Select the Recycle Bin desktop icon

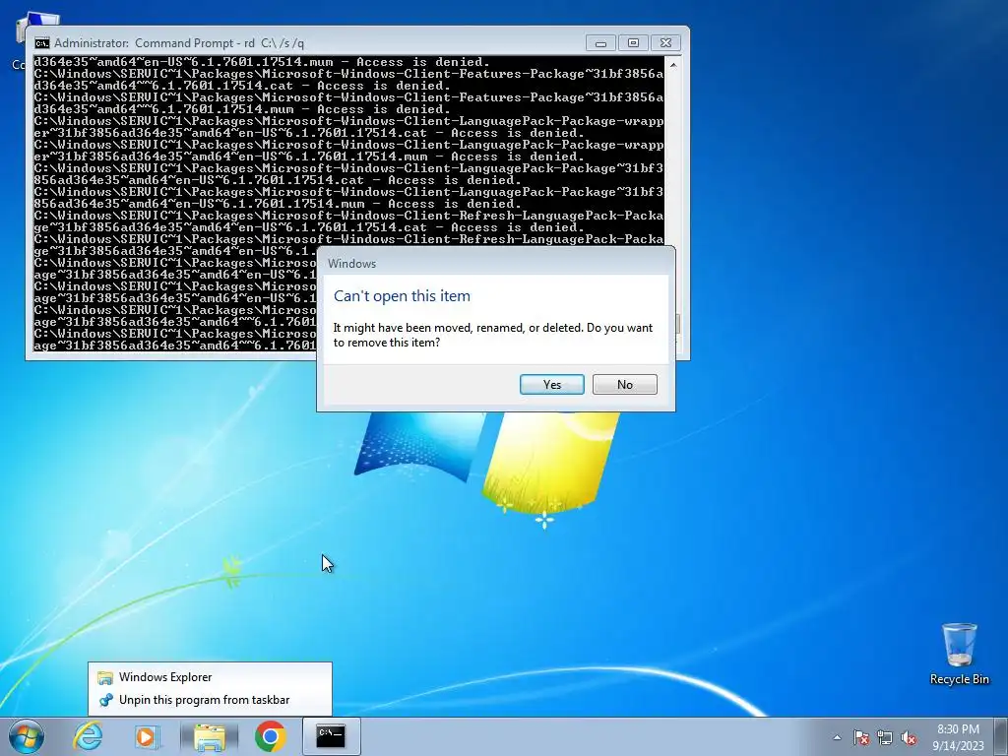click(x=959, y=655)
